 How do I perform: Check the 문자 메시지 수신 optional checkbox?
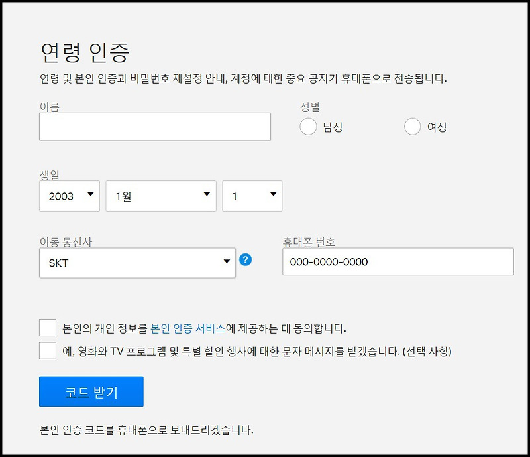[48, 351]
